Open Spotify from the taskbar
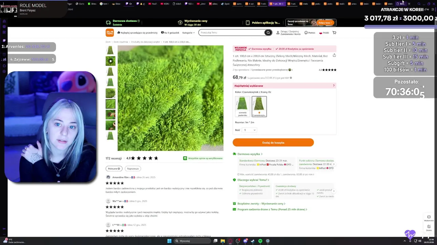 [x=260, y=241]
